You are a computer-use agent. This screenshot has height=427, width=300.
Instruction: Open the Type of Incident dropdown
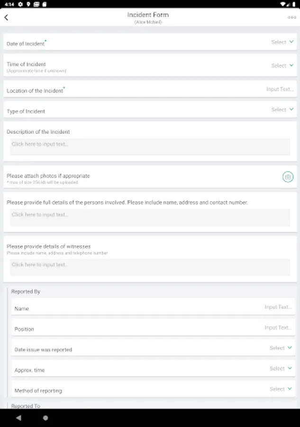pos(282,110)
